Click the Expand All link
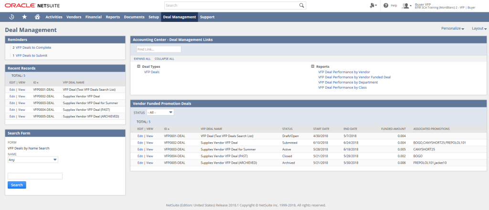This screenshot has height=210, width=489. tap(142, 59)
